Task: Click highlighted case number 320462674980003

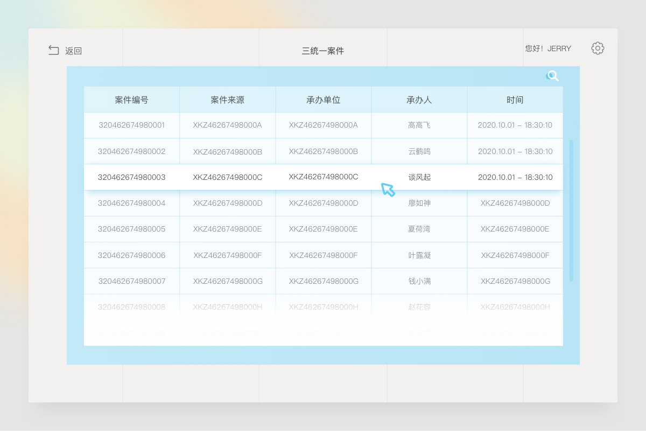Action: (132, 177)
